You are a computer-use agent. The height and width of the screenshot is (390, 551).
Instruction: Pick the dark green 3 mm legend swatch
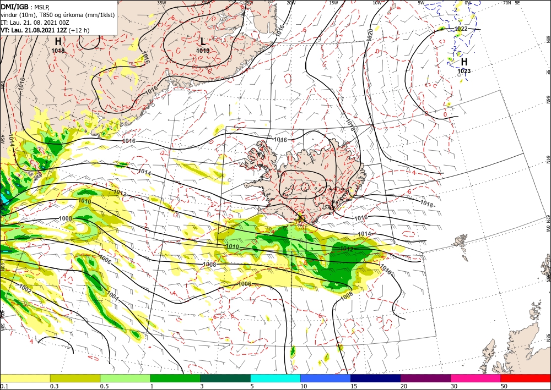pos(225,378)
